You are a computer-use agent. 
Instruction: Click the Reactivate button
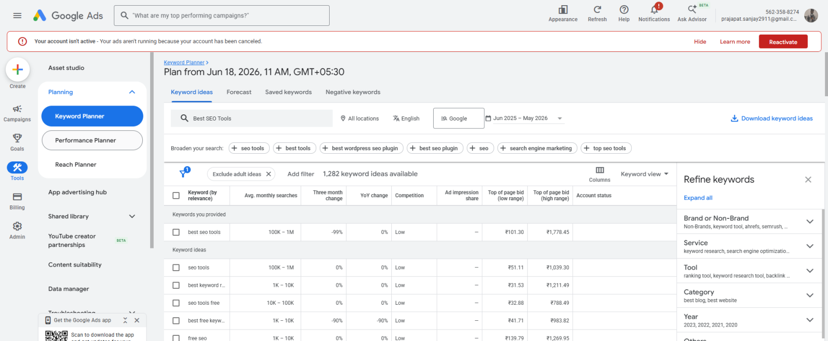pos(783,42)
